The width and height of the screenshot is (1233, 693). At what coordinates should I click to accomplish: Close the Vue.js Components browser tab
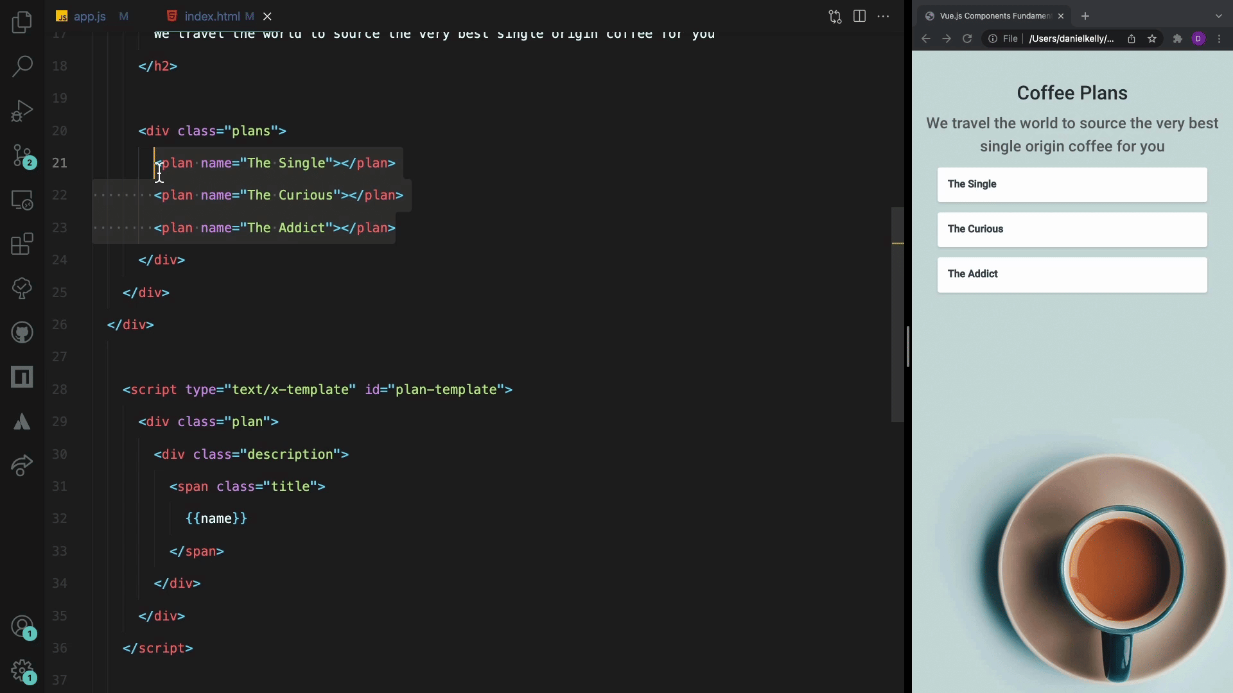tap(1061, 16)
